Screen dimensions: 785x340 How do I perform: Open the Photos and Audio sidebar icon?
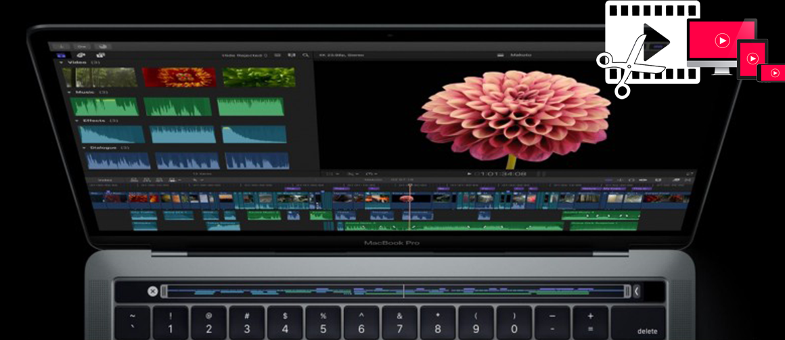[x=81, y=55]
